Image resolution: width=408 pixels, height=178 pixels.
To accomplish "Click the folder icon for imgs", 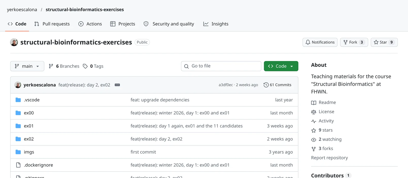I will click(18, 152).
